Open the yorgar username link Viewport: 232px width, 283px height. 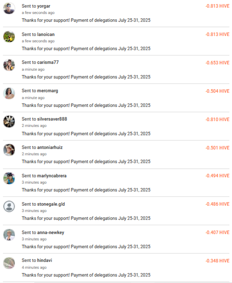coord(44,6)
